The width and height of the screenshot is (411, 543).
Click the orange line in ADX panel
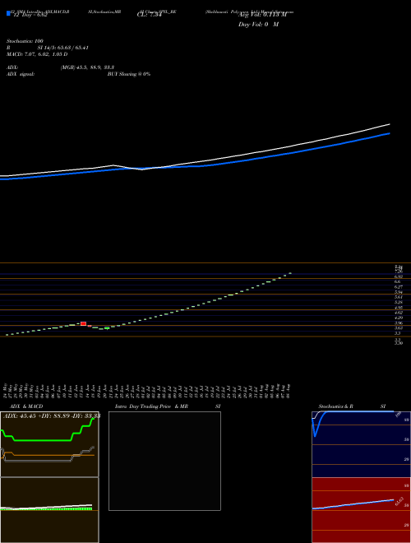tap(52, 455)
